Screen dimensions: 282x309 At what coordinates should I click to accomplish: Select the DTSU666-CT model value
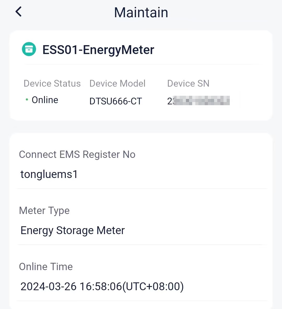[x=116, y=101]
